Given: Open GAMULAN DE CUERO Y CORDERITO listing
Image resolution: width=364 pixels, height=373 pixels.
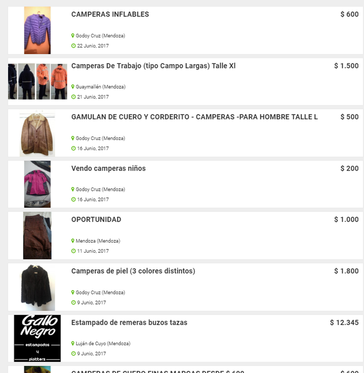Looking at the screenshot, I should pos(194,117).
